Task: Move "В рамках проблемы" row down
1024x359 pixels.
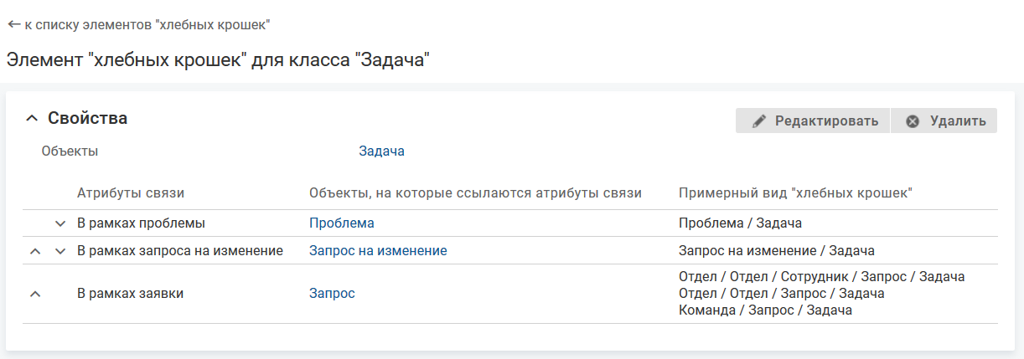Action: pyautogui.click(x=59, y=223)
